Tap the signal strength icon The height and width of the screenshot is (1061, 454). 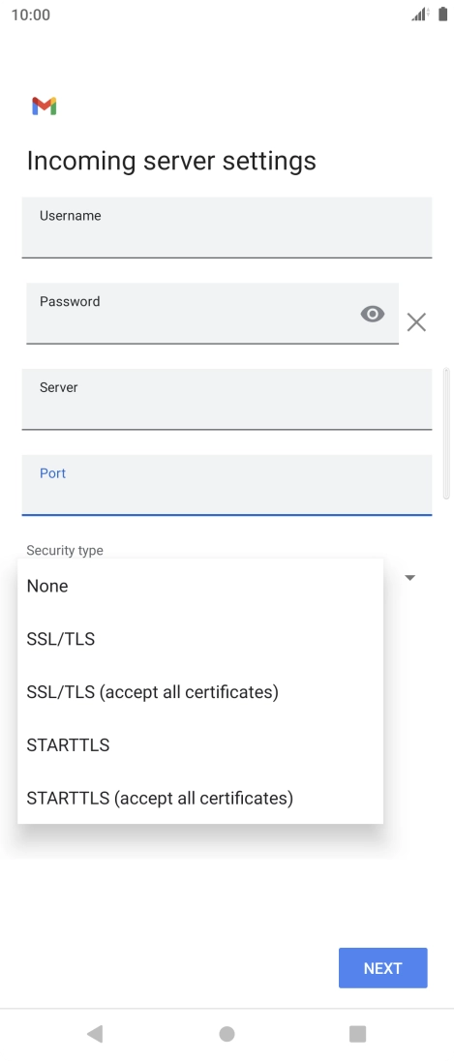coord(420,15)
